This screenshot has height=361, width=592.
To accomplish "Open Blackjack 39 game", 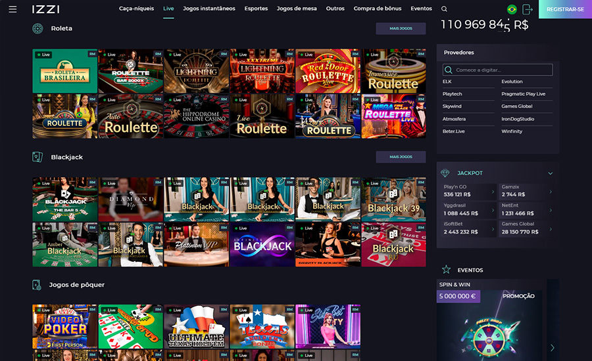I will (x=393, y=200).
